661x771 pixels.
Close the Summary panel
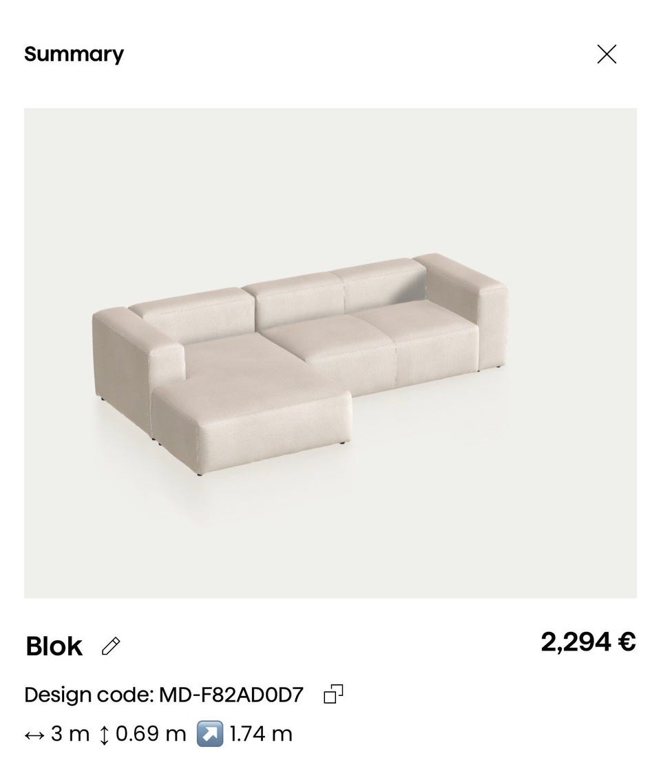click(607, 54)
